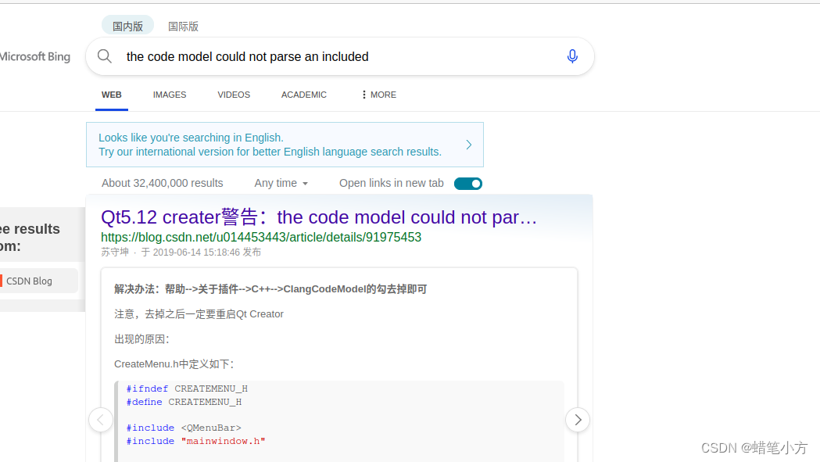Click the international version suggestion text
Screen dimensions: 820x462
click(270, 145)
